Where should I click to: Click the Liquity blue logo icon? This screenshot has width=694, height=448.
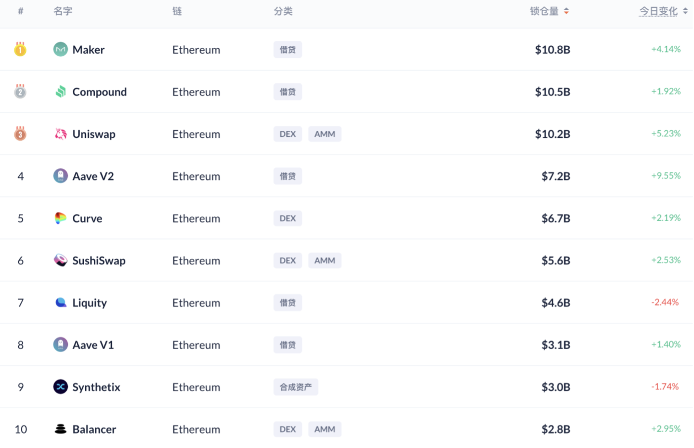[x=60, y=303]
